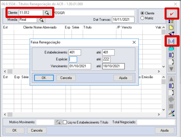Click the Moeda field showing Real

pos(28,20)
